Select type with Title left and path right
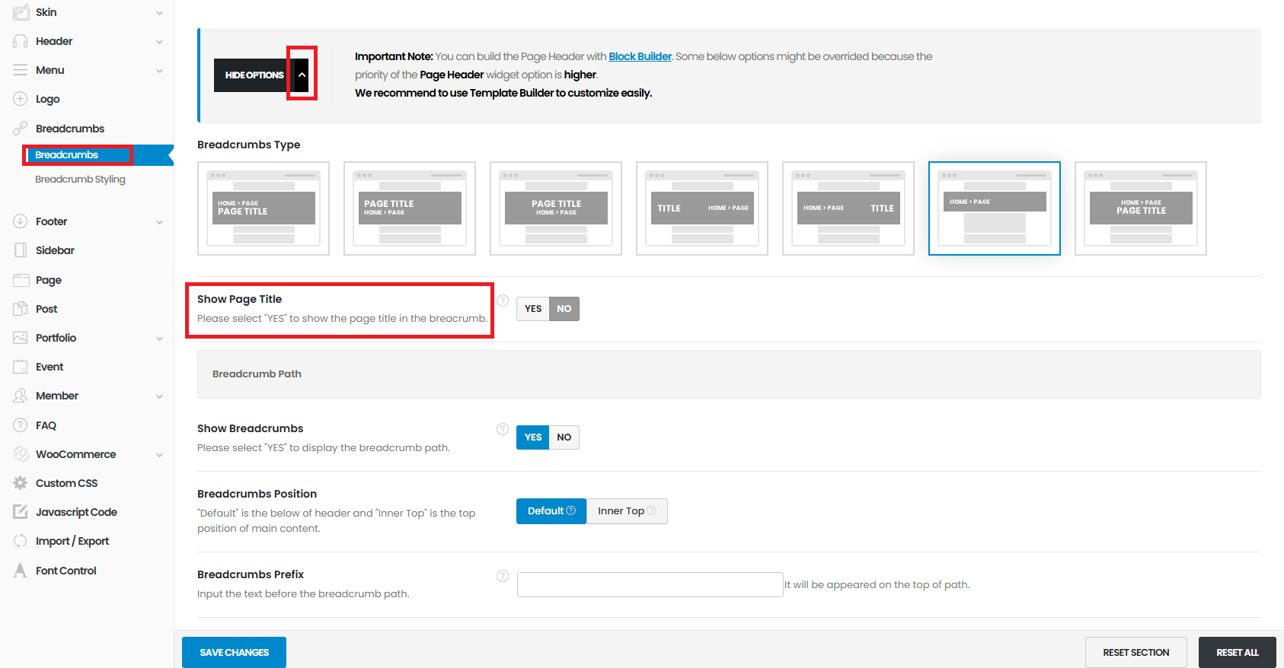The height and width of the screenshot is (668, 1284). (x=702, y=208)
